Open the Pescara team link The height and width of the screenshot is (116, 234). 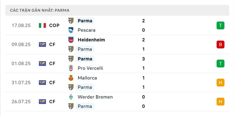[x=87, y=30]
